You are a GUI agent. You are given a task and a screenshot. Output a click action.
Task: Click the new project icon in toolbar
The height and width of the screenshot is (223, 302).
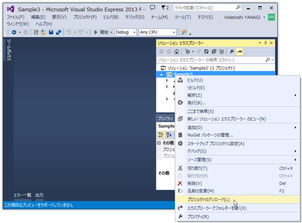click(x=35, y=32)
